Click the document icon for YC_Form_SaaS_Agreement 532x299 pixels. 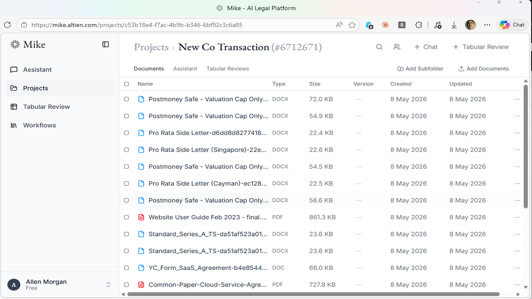click(x=141, y=268)
